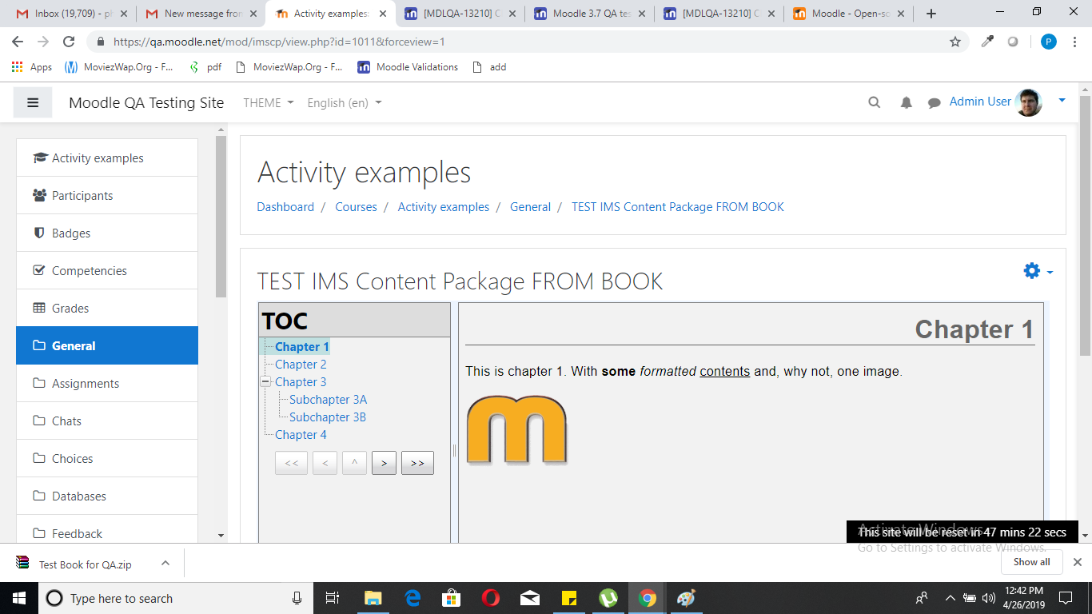Close the downloads bar

click(1077, 562)
